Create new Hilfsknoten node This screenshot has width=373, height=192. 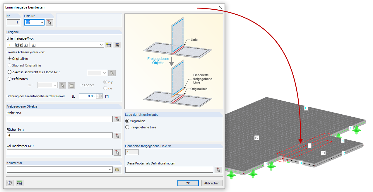pyautogui.click(x=71, y=85)
